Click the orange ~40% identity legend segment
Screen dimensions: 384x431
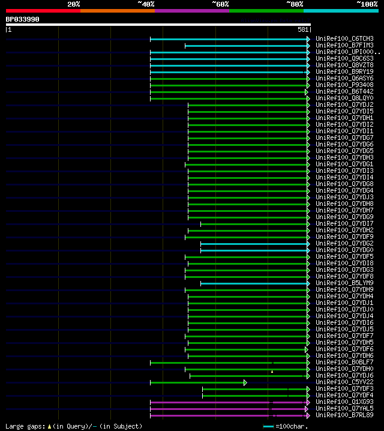point(118,11)
